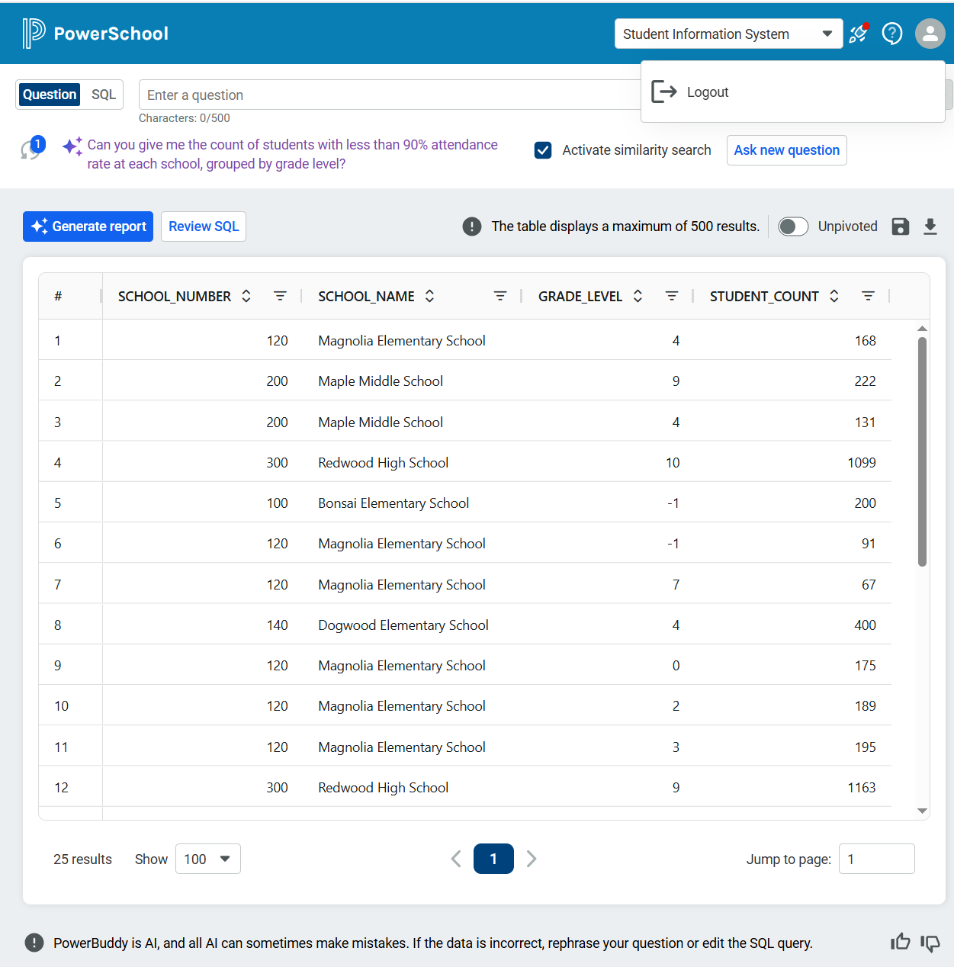Download the results table
The height and width of the screenshot is (967, 954).
(x=930, y=226)
